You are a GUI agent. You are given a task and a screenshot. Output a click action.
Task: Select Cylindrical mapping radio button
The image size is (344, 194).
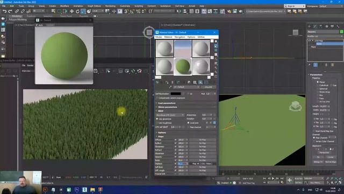[318, 85]
